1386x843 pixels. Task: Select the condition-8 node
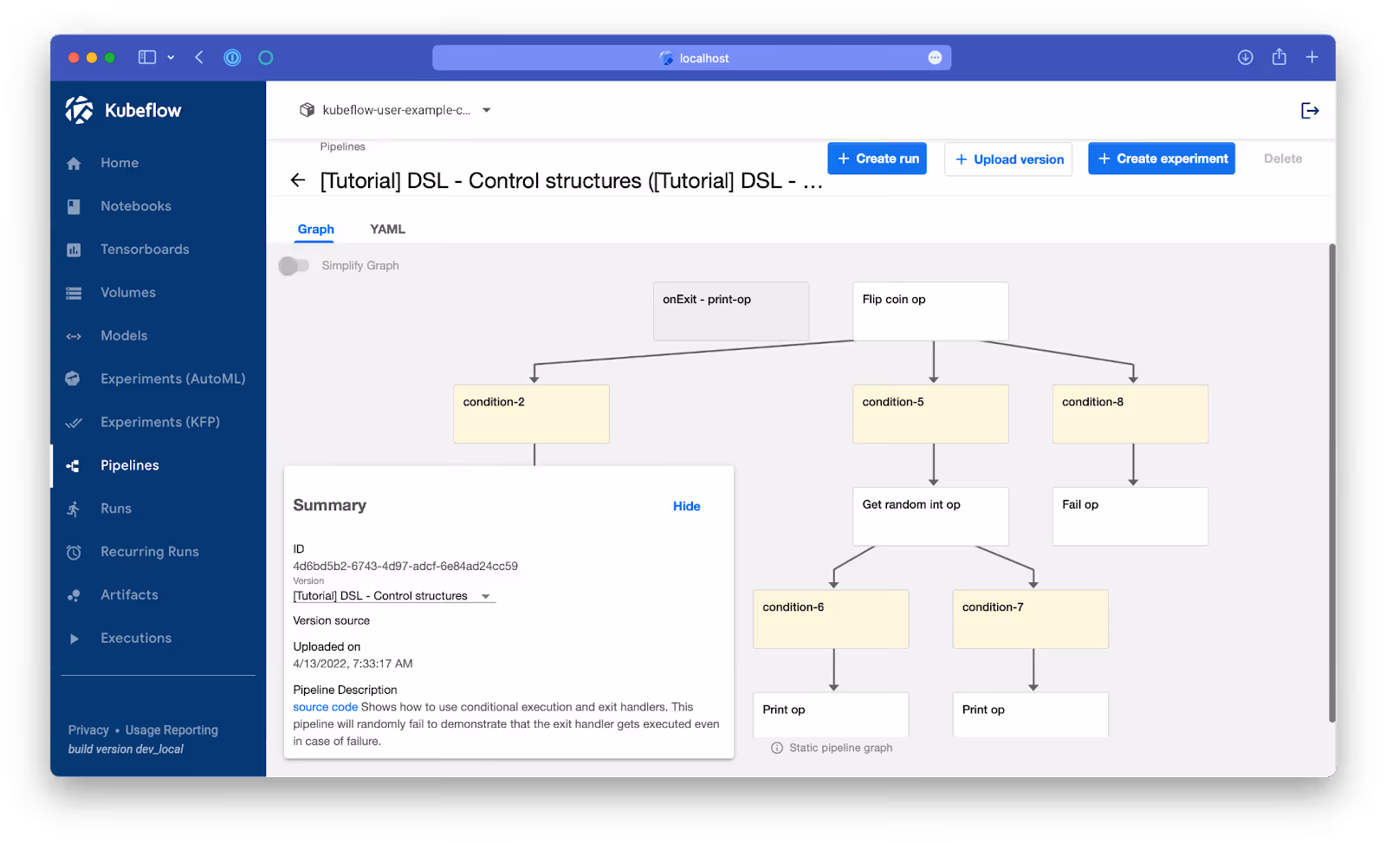pos(1130,414)
